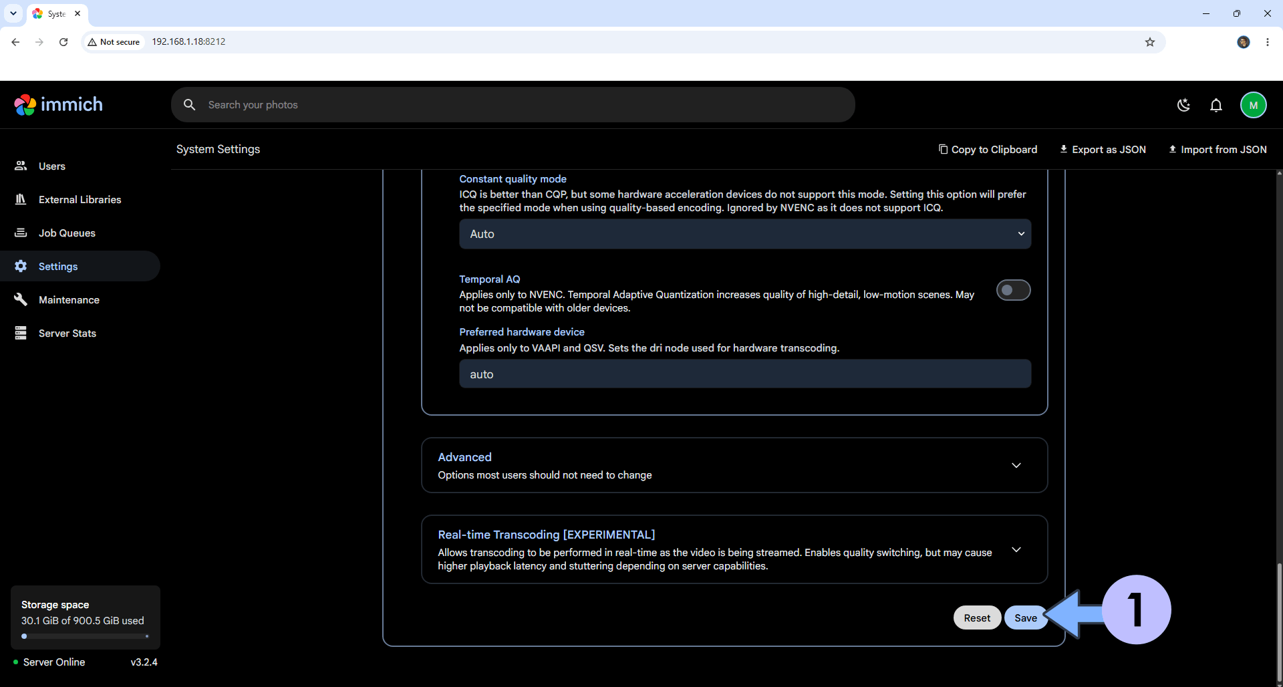This screenshot has height=687, width=1283.
Task: Click the Not secure site indicator
Action: click(x=114, y=42)
